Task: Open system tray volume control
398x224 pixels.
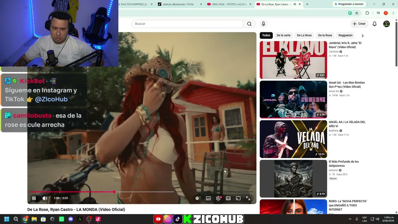Action: 377,219
